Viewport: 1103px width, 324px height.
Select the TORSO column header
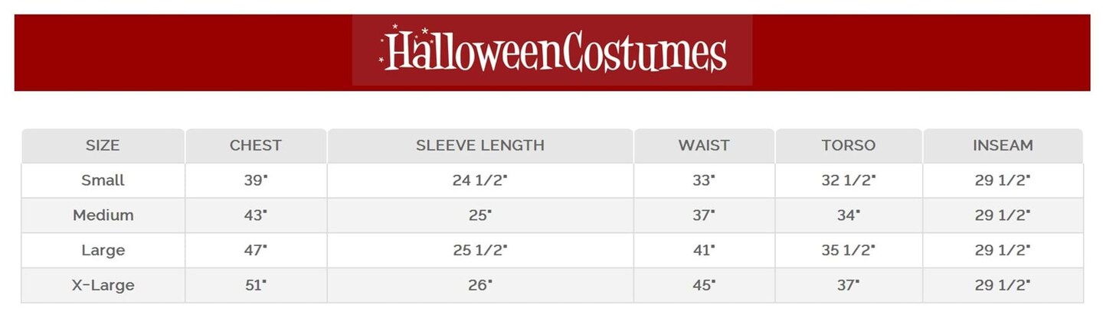pos(849,145)
